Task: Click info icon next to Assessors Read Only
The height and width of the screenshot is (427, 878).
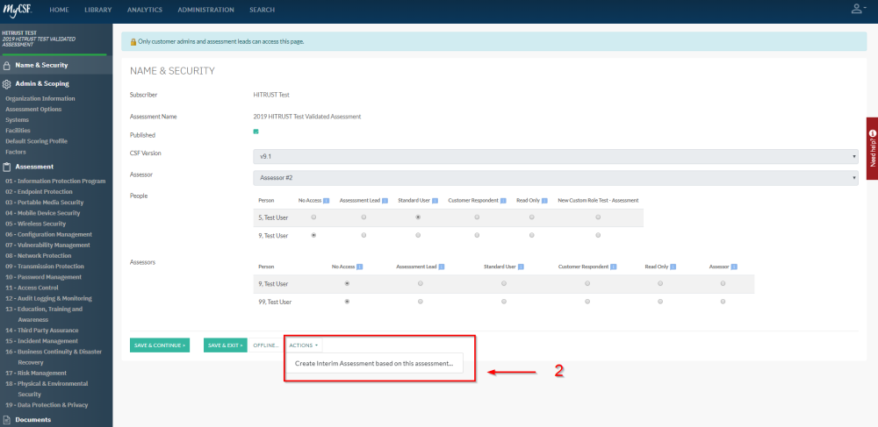Action: pos(673,267)
